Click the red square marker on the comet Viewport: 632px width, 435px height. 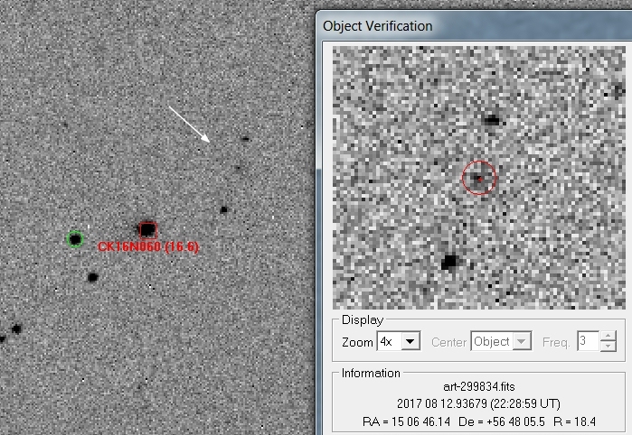click(148, 230)
